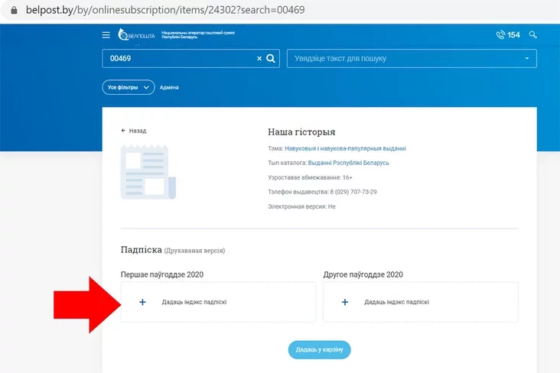
Task: Click 'Адмена' to cancel filters
Action: click(x=169, y=87)
